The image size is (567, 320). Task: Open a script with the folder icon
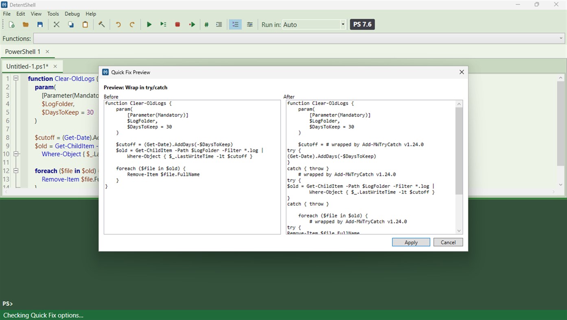pos(26,24)
